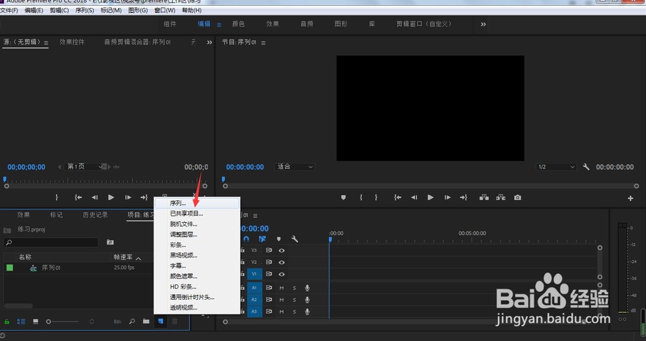Viewport: 646px width, 341px height.
Task: Go to In point in the Program monitor
Action: coord(397,198)
